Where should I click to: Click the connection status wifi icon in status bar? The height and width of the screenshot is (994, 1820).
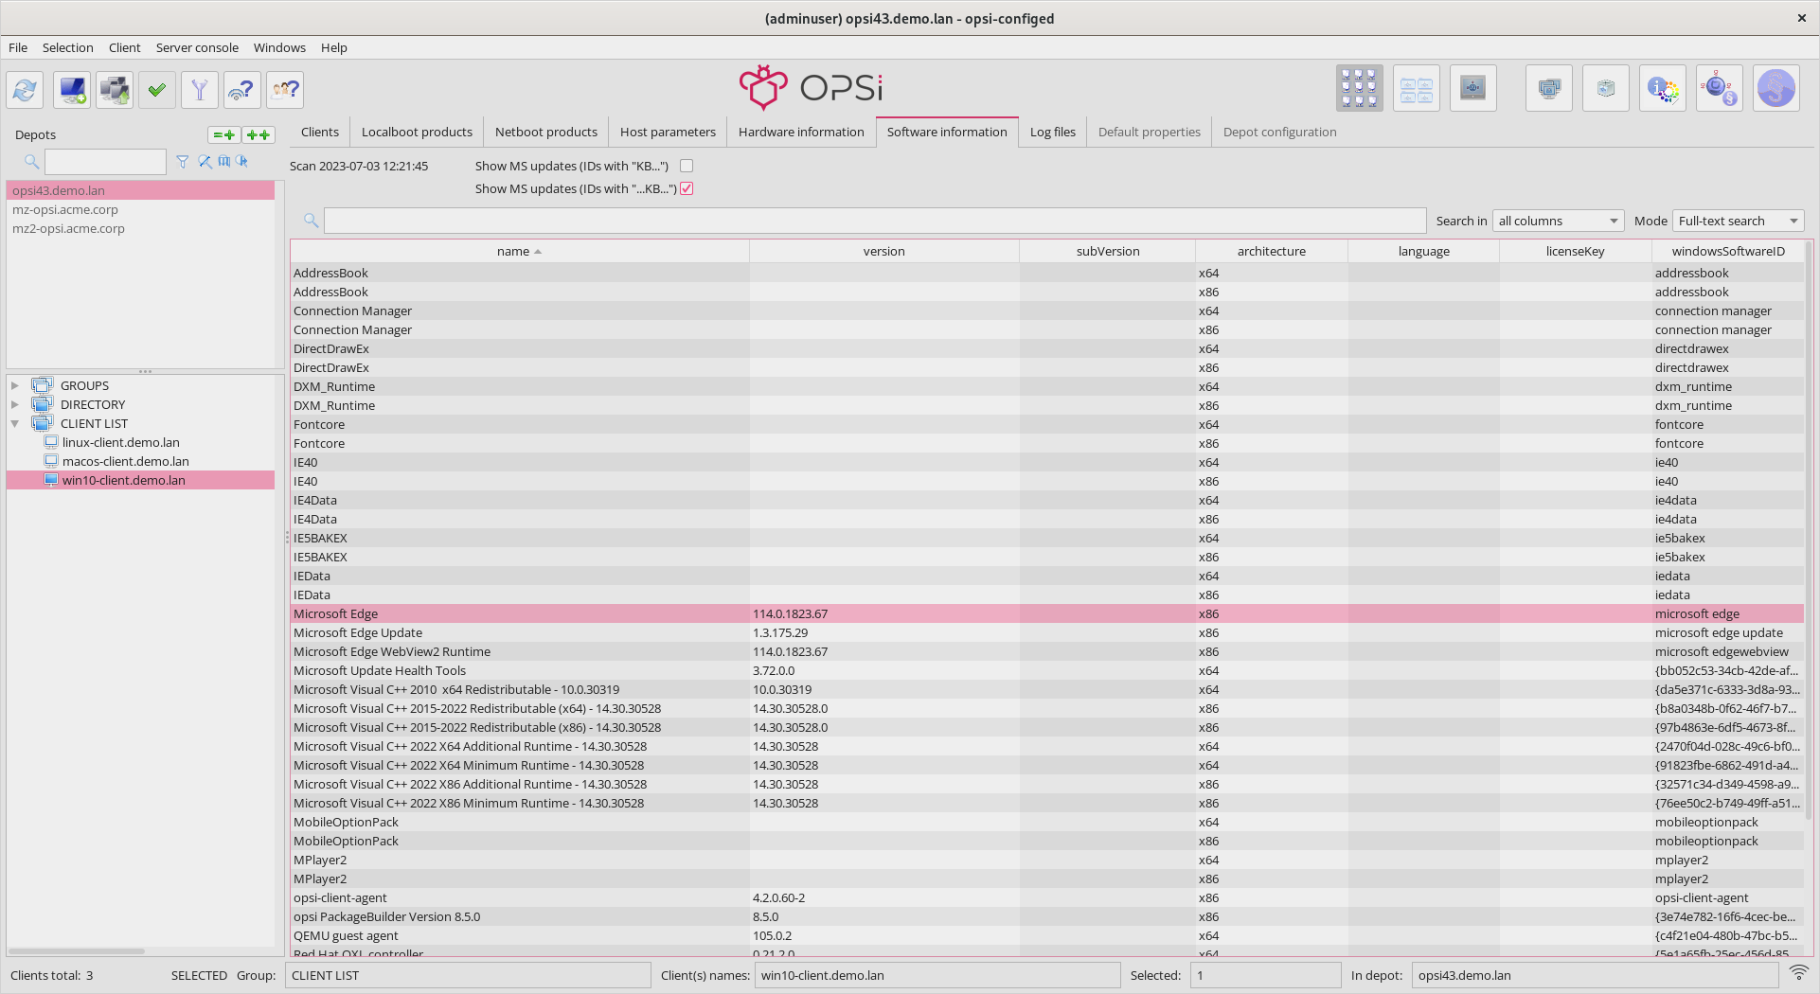[x=1798, y=973]
